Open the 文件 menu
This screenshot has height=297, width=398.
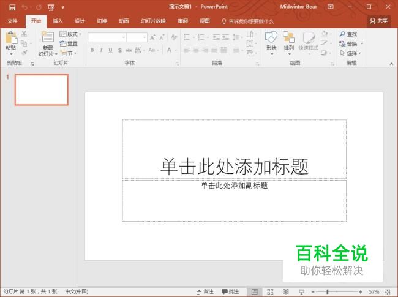click(x=12, y=21)
